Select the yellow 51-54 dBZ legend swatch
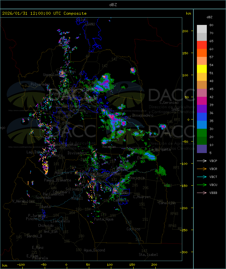Image resolution: width=226 pixels, height=269 pixels. click(202, 69)
